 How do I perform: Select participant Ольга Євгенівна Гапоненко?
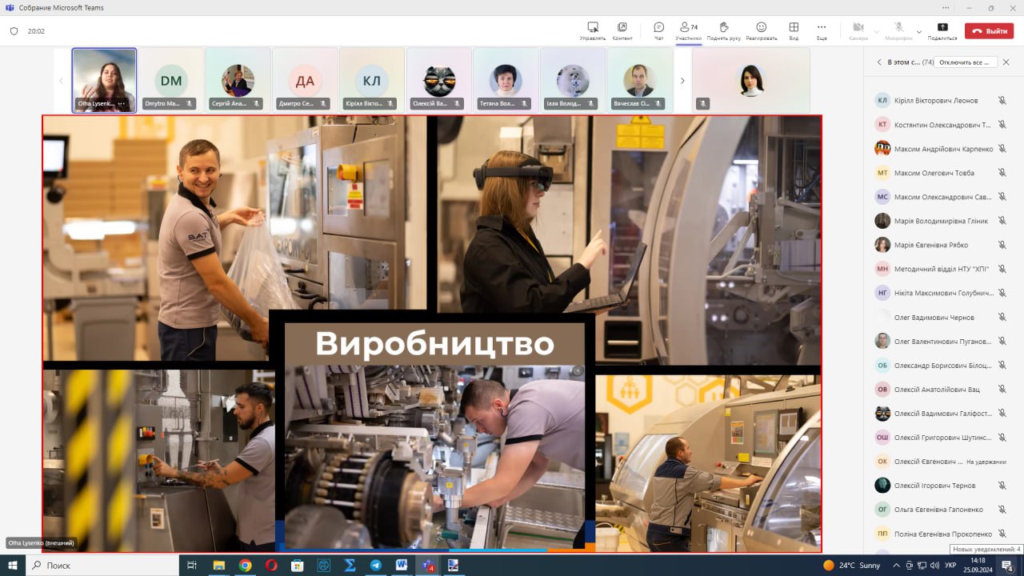click(x=941, y=509)
